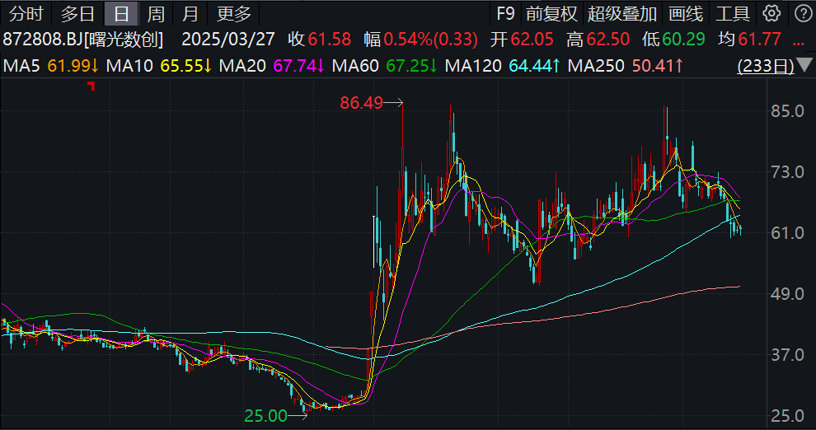Activate the 画线 drawing tools

(x=686, y=13)
